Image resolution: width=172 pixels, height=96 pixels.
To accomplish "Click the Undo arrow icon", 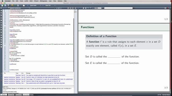I will coord(12,5).
